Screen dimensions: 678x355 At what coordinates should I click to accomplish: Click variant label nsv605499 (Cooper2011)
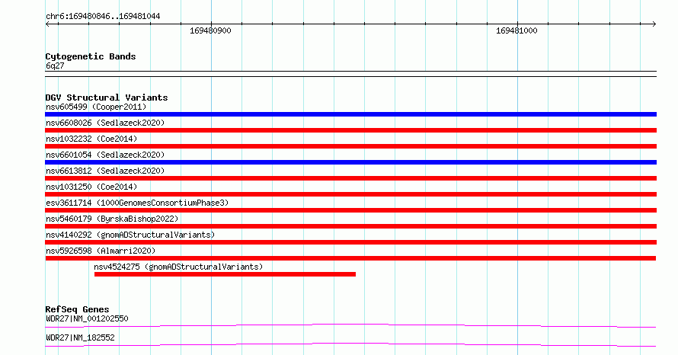pos(96,107)
